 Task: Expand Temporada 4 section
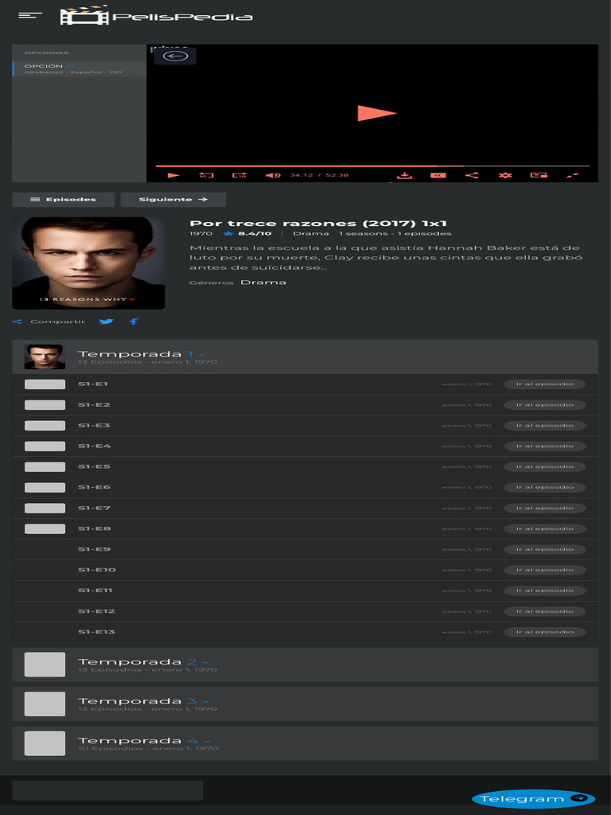pos(305,743)
